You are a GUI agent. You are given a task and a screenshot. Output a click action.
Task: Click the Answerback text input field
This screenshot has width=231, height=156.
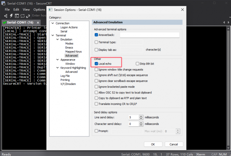[150, 35]
